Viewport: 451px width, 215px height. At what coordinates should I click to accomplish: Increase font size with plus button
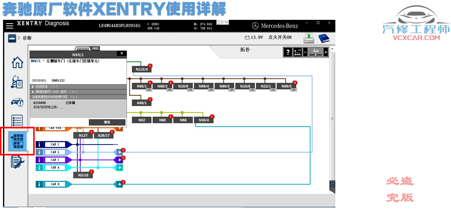326,52
